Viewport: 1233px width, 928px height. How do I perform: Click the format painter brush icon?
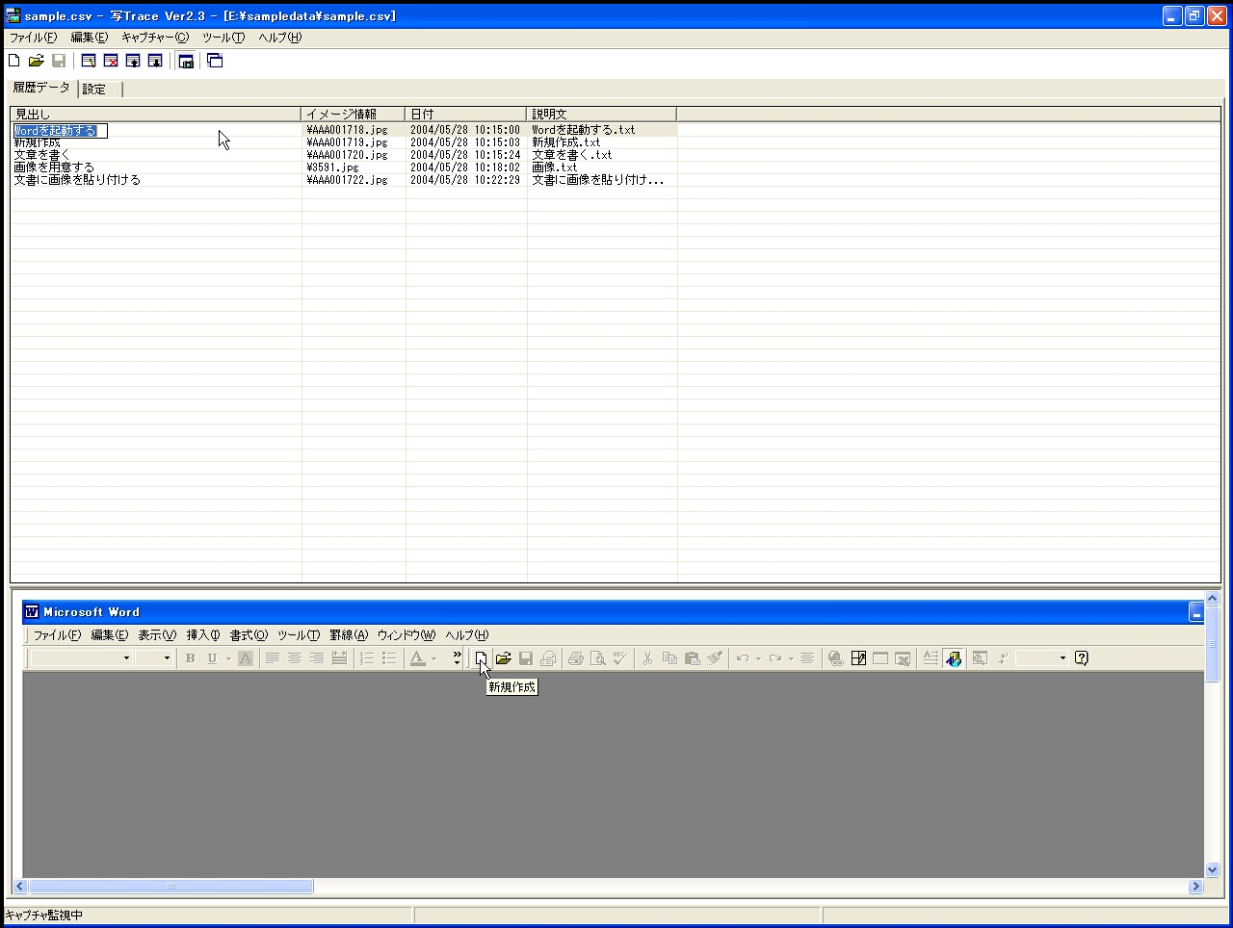pyautogui.click(x=715, y=658)
